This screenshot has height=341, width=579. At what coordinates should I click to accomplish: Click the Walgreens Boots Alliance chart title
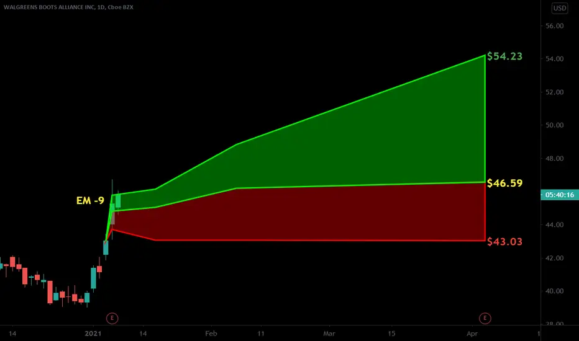click(x=68, y=7)
